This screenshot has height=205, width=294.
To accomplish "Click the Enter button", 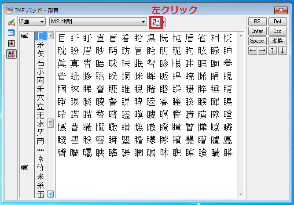I will (257, 31).
